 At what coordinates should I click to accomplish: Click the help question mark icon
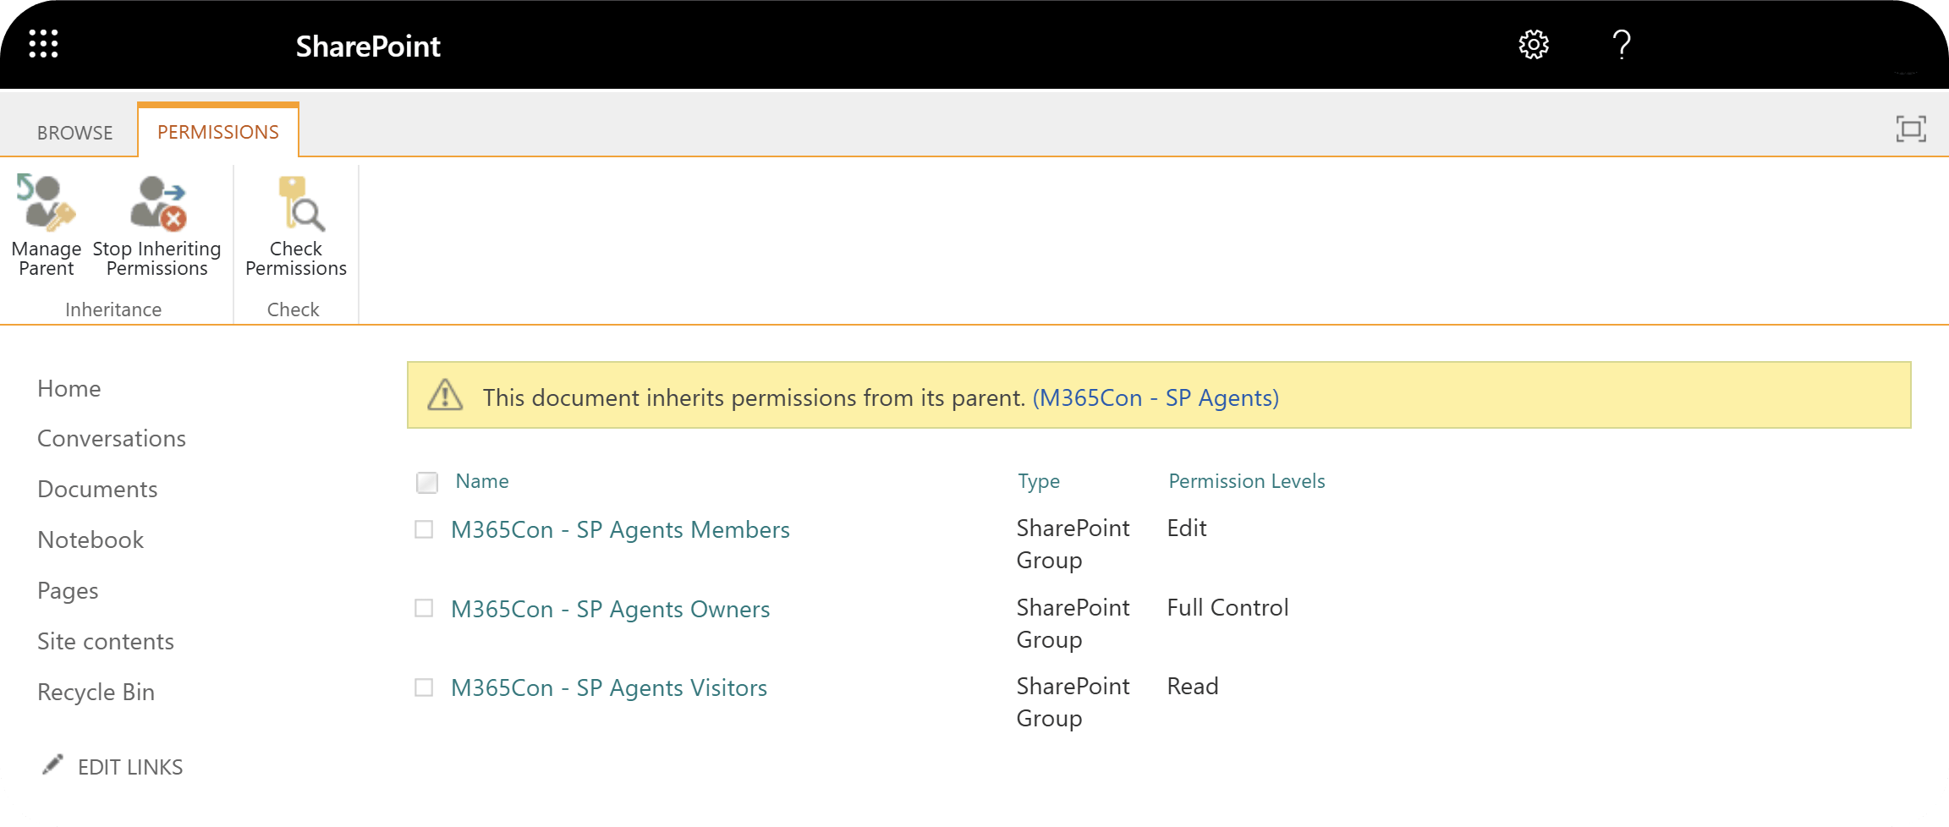point(1621,45)
